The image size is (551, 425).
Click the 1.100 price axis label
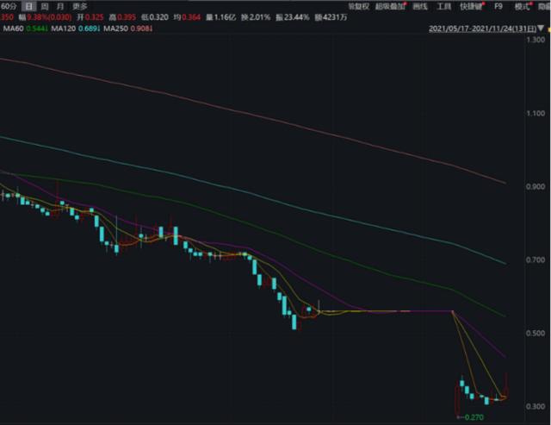pos(536,113)
